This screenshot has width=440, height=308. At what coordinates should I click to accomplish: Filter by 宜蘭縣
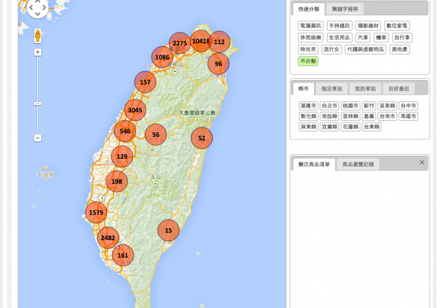pyautogui.click(x=329, y=127)
